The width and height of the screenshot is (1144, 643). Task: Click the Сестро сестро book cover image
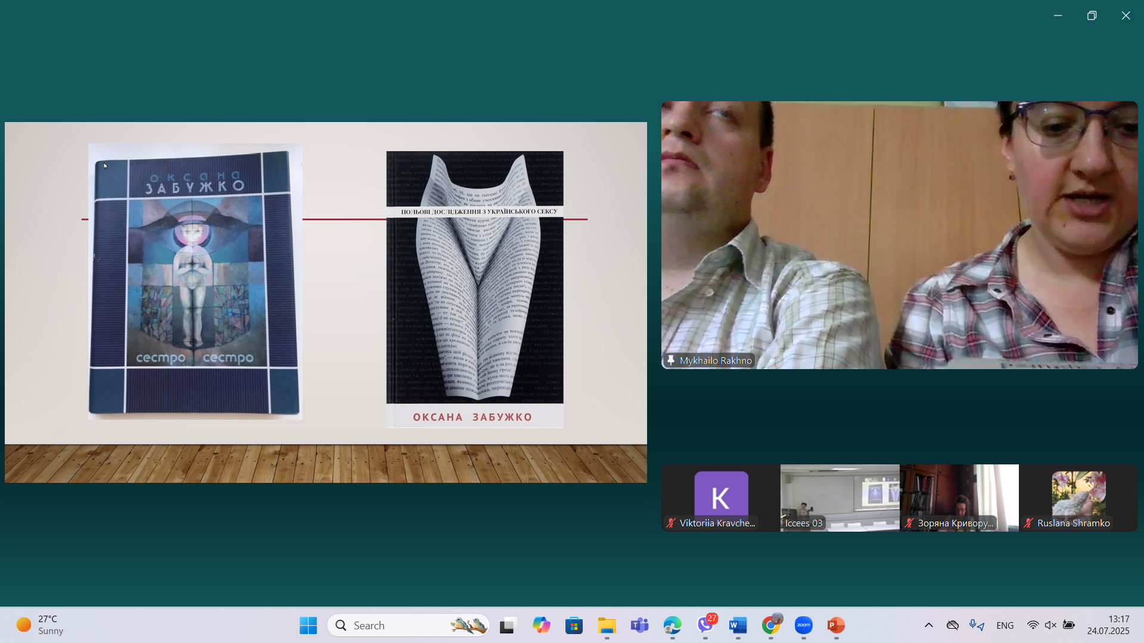click(x=195, y=281)
